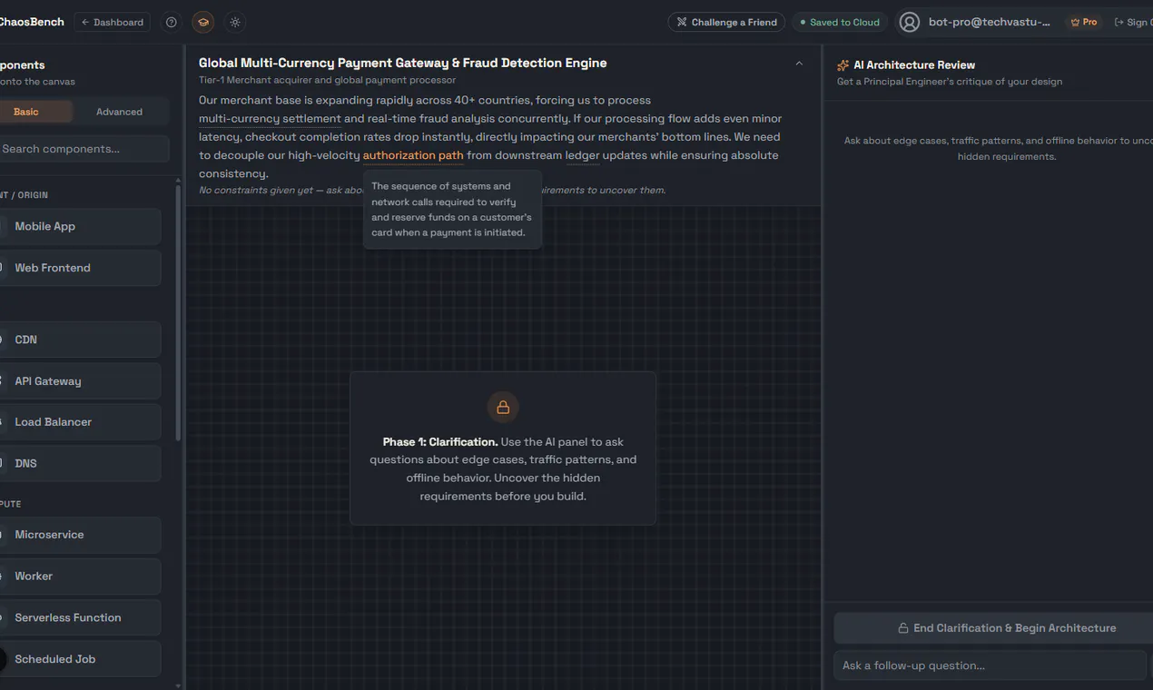Screen dimensions: 1153x690
Task: Click the padlock icon in Phase 1 card
Action: (503, 408)
